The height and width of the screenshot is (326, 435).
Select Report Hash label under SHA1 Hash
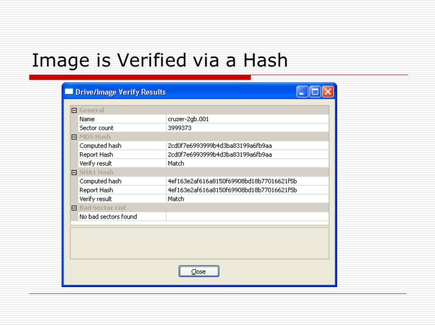click(x=96, y=190)
